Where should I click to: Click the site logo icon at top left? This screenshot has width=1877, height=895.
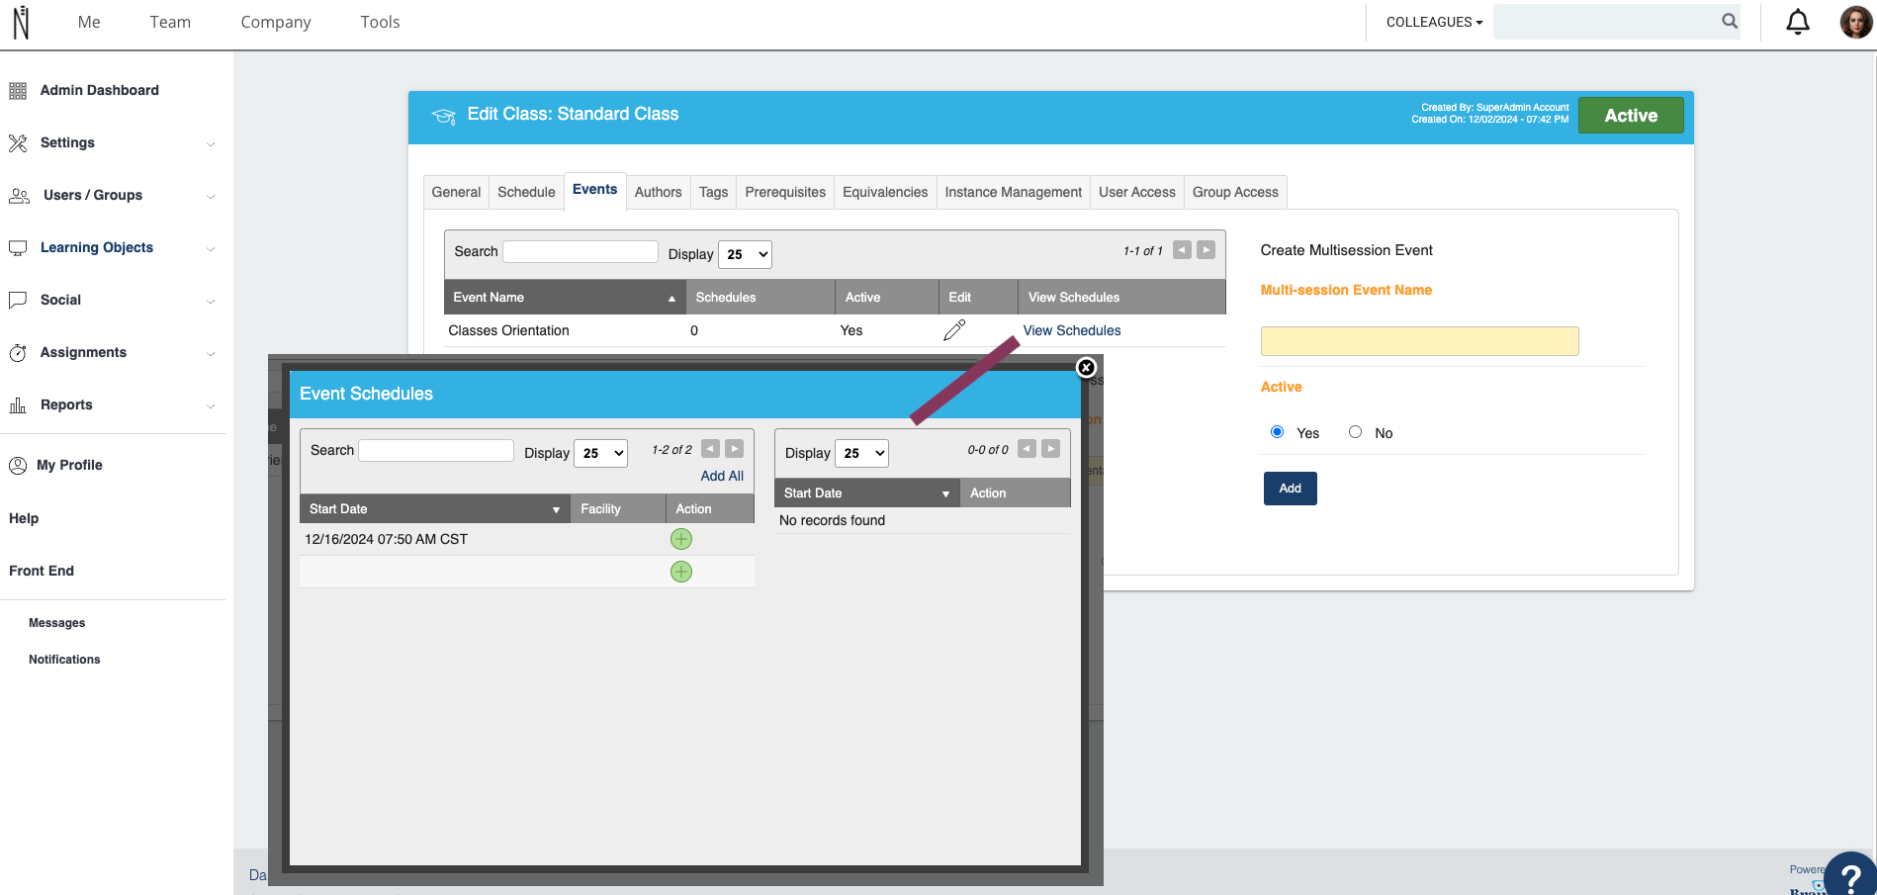click(x=21, y=22)
